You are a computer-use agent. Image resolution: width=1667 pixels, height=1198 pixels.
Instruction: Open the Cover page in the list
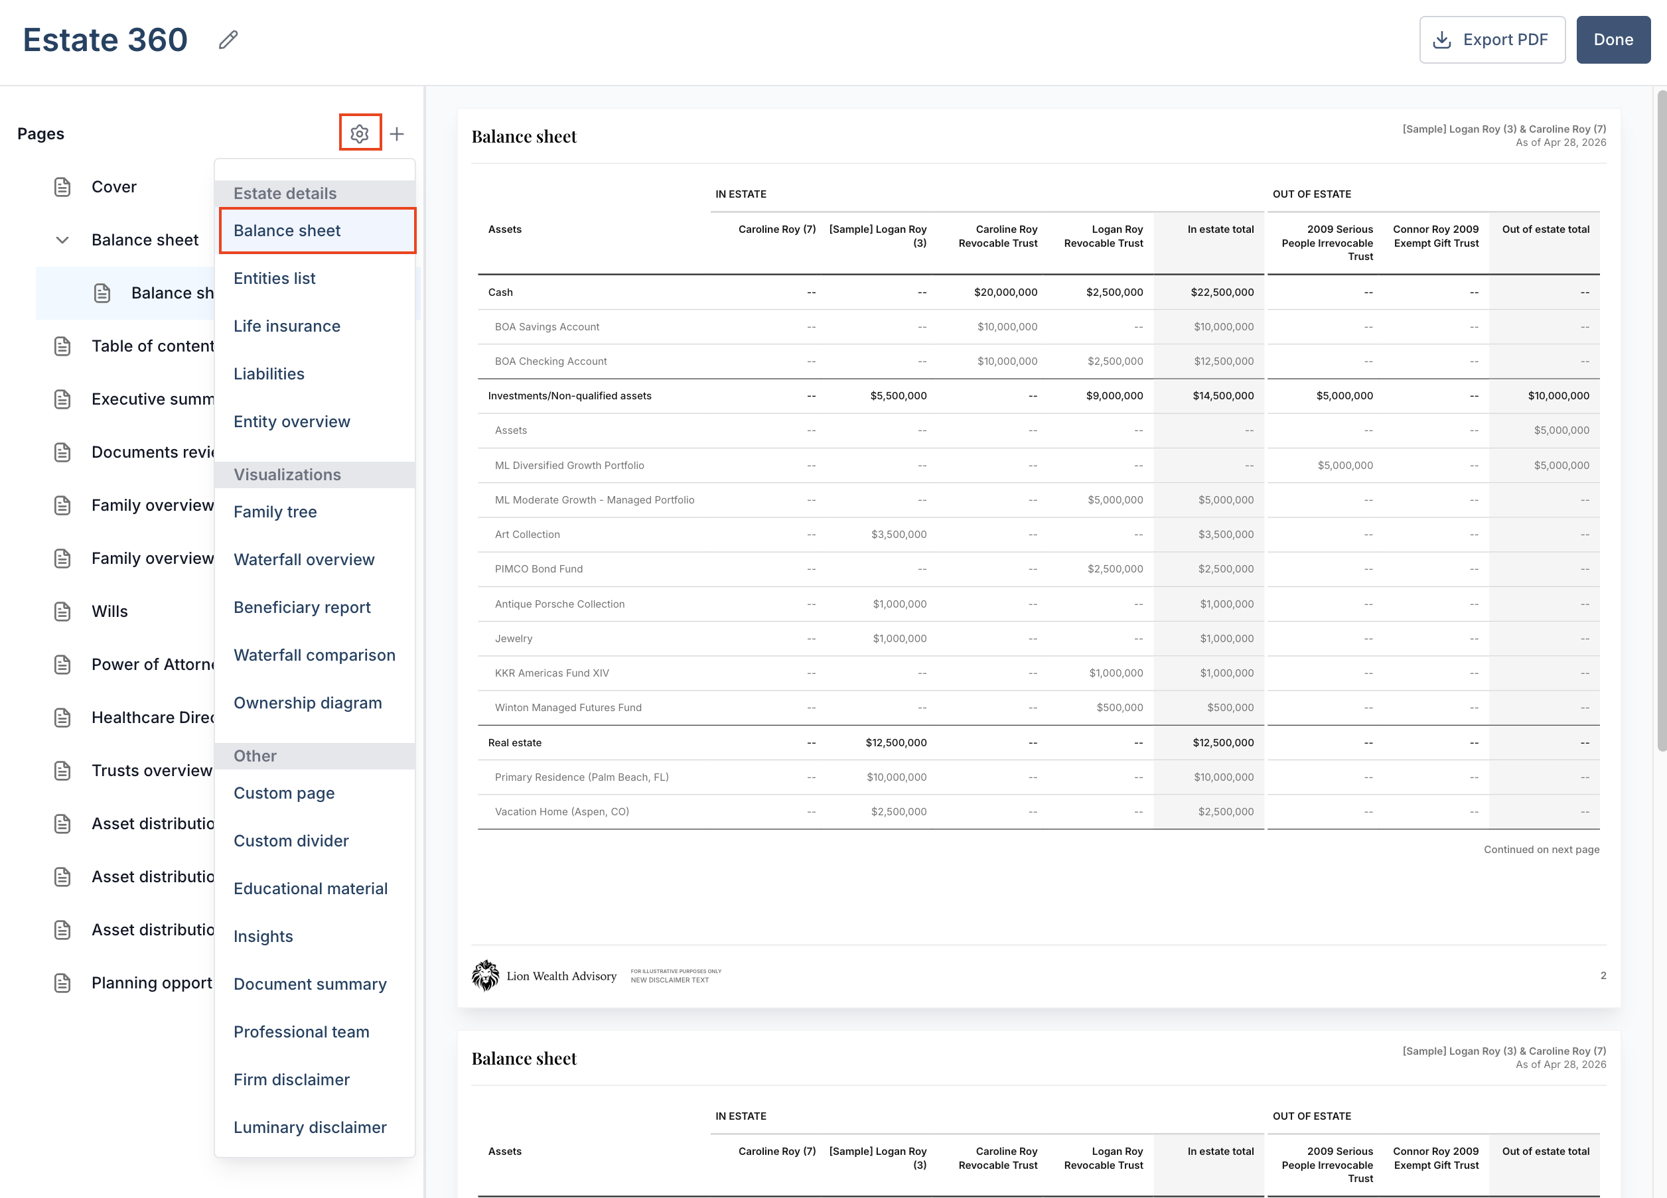point(114,186)
